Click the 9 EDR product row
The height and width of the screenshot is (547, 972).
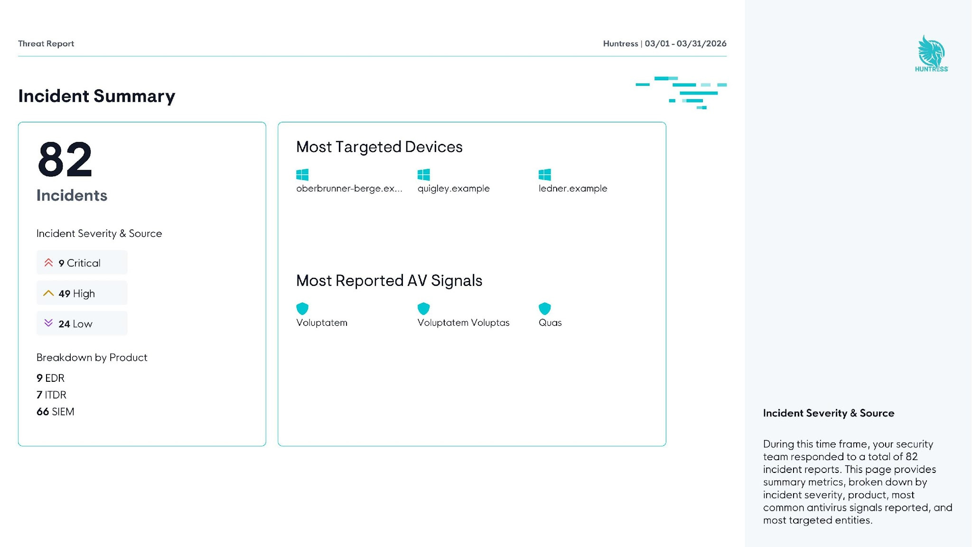pyautogui.click(x=50, y=378)
